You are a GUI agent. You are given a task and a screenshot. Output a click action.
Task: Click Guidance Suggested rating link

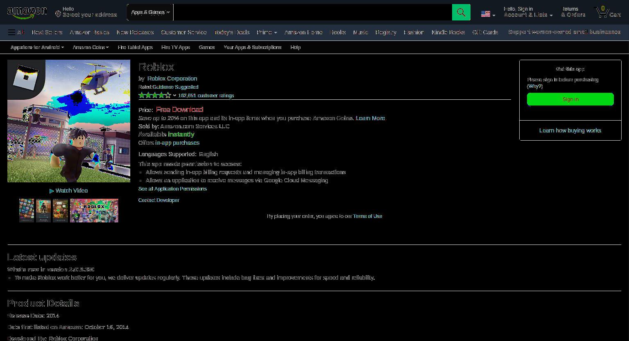[176, 87]
